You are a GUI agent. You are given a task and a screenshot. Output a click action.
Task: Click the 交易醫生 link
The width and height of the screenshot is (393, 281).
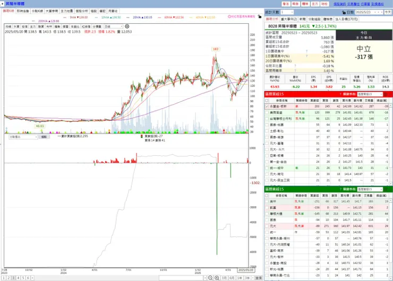353,4
